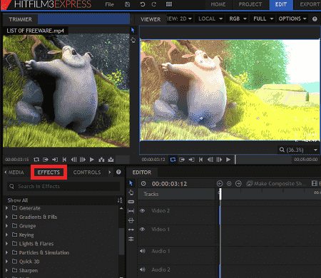Click the Effects list sort icon
Screen dimensions: 321x278
coord(120,200)
